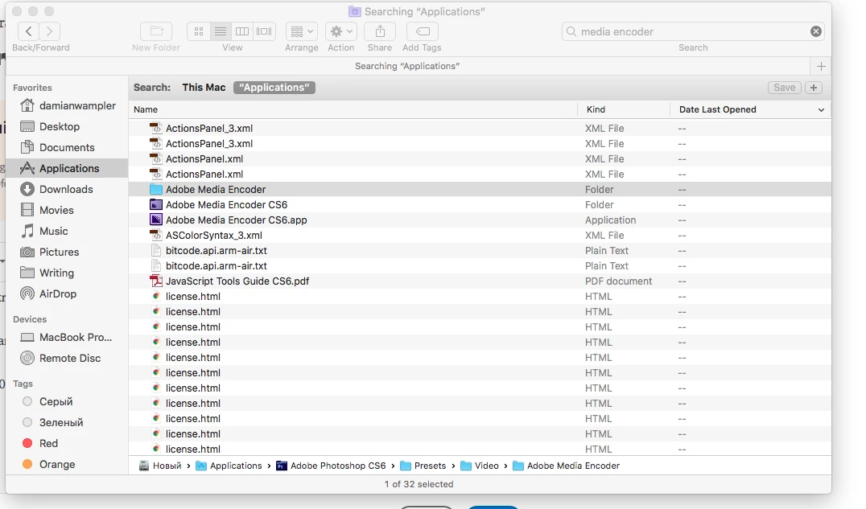
Task: Open the Action gear menu
Action: (340, 31)
